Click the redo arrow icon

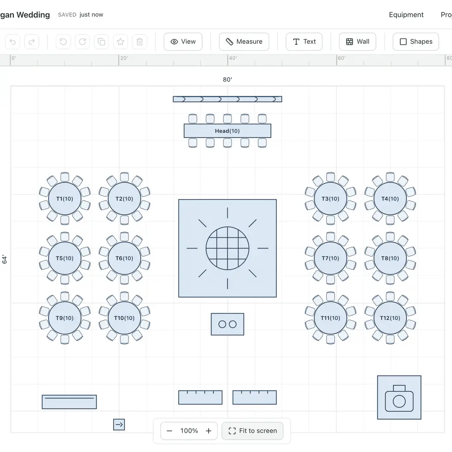pyautogui.click(x=31, y=41)
